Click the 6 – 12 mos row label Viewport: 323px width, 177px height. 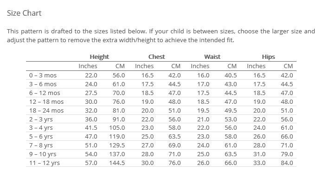(45, 93)
